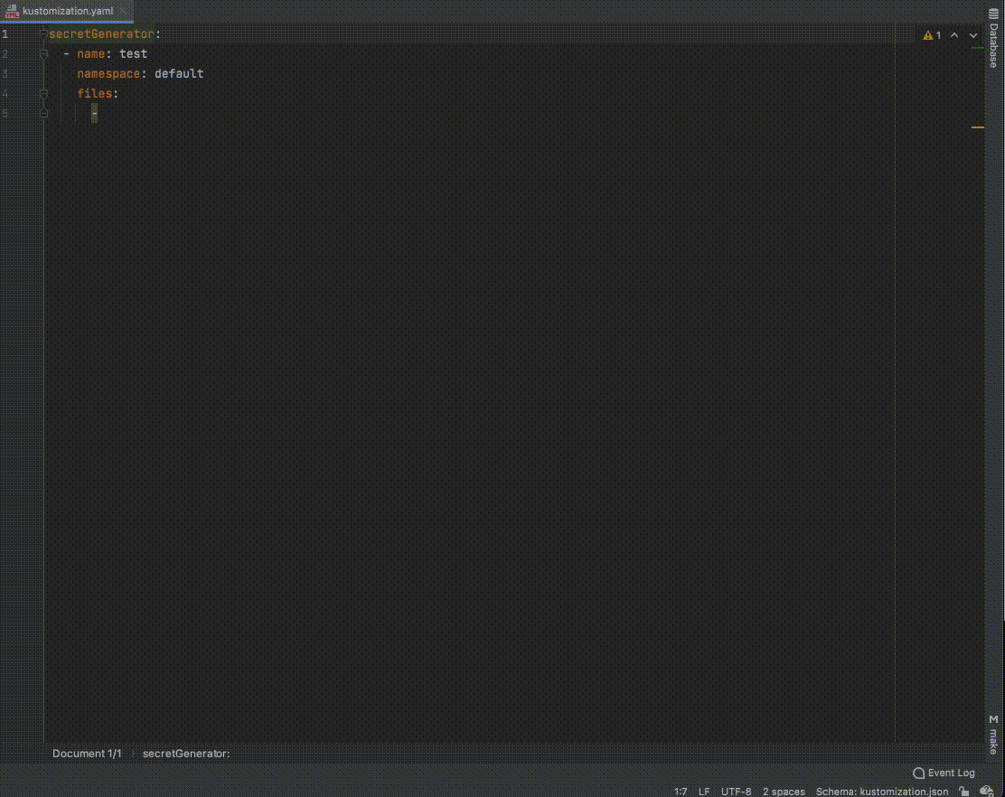
Task: Collapse the secretGenerator fold marker
Action: 43,34
